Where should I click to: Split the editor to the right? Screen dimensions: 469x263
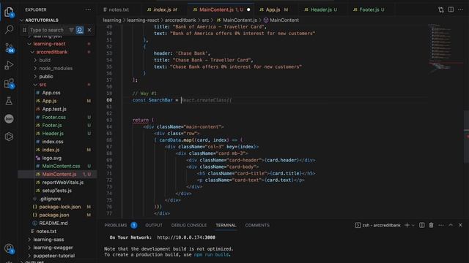click(451, 9)
